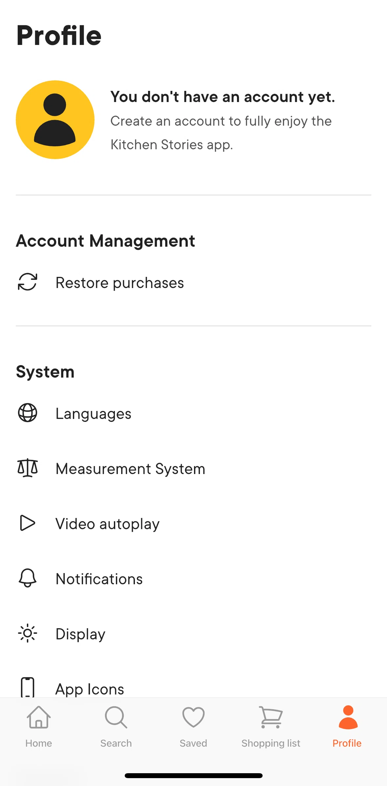Open Display settings
Screen dimensions: 387x786
click(x=193, y=634)
